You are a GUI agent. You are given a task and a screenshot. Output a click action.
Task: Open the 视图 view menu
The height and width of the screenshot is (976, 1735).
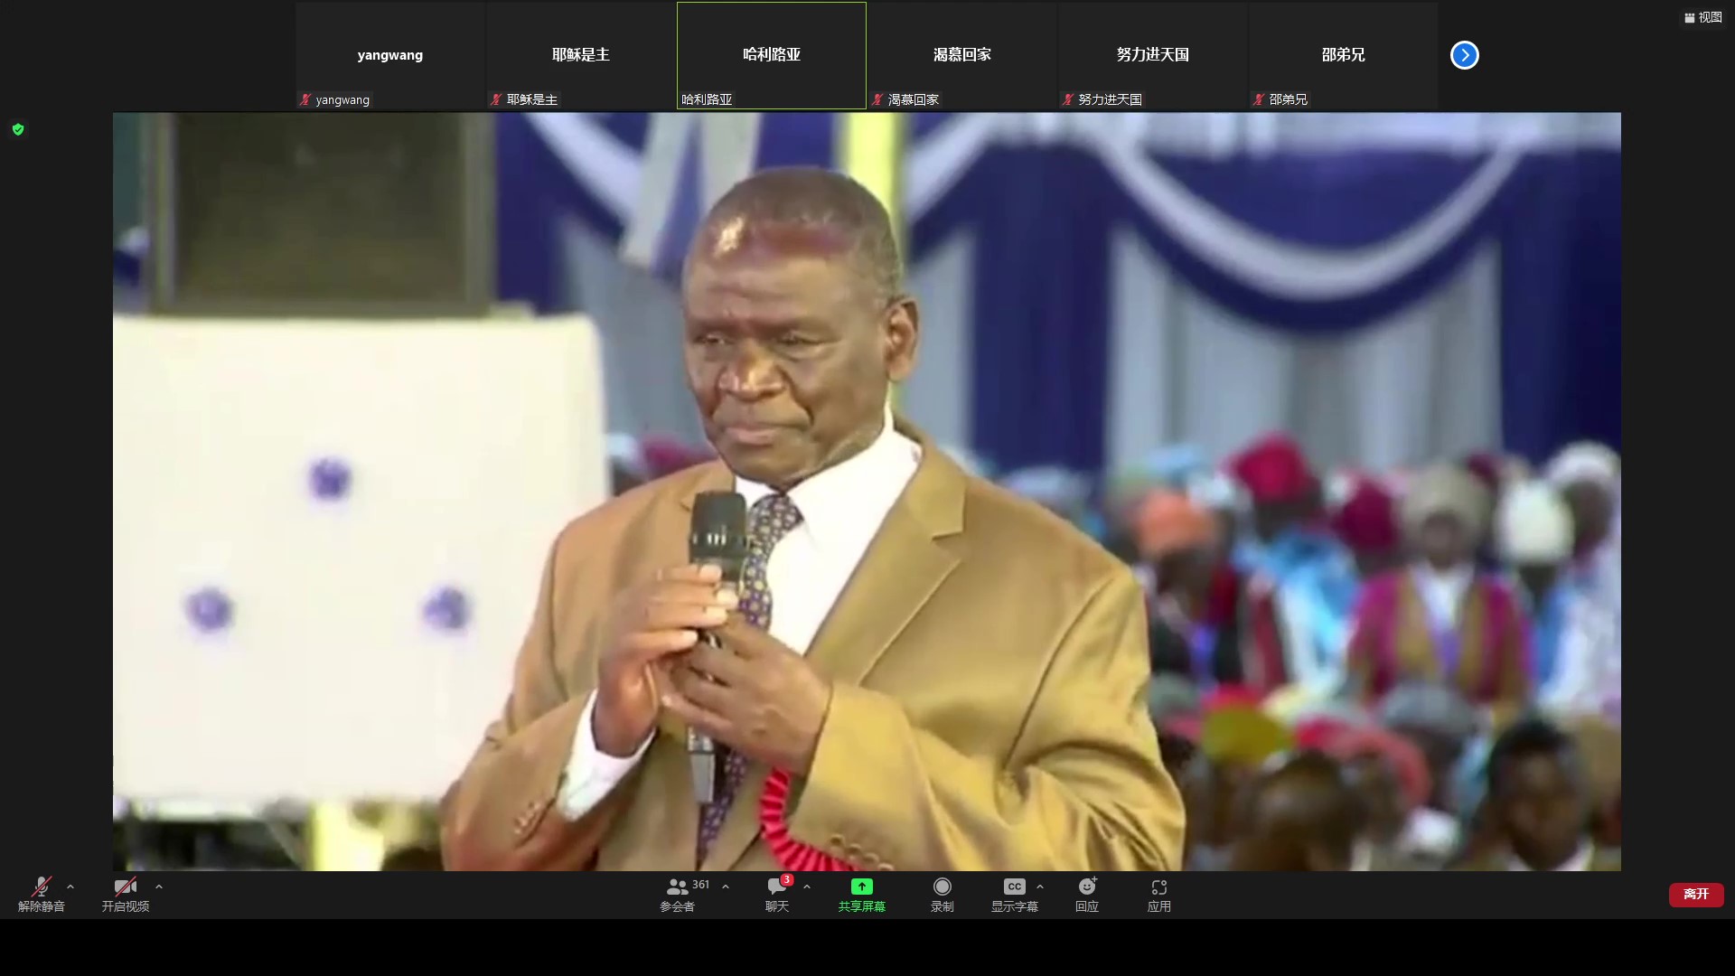coord(1702,17)
